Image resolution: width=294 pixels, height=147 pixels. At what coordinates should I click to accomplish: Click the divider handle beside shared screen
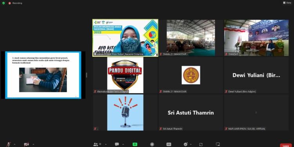click(x=87, y=75)
